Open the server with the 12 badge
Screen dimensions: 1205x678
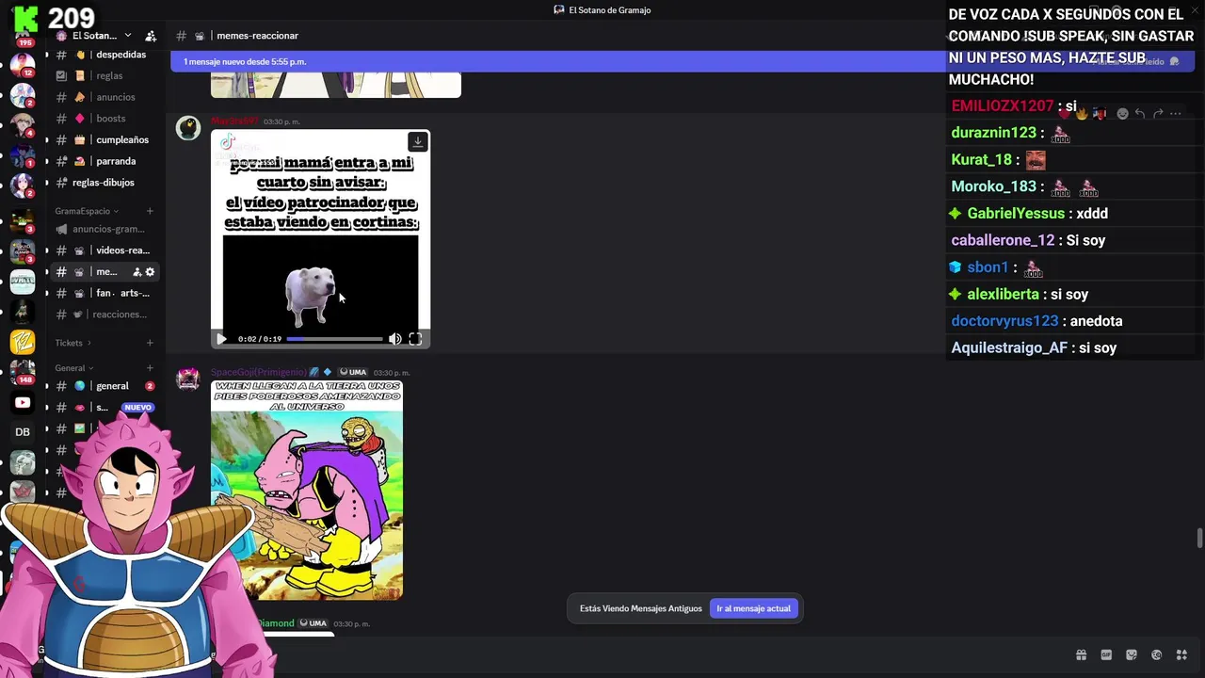23,66
